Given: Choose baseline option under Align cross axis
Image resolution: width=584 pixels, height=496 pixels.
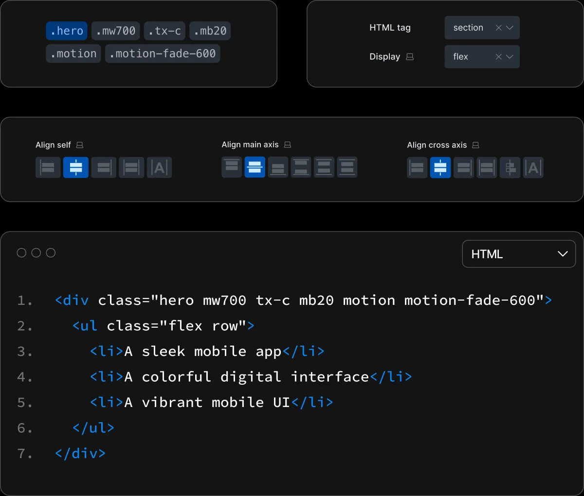Looking at the screenshot, I should (x=533, y=168).
